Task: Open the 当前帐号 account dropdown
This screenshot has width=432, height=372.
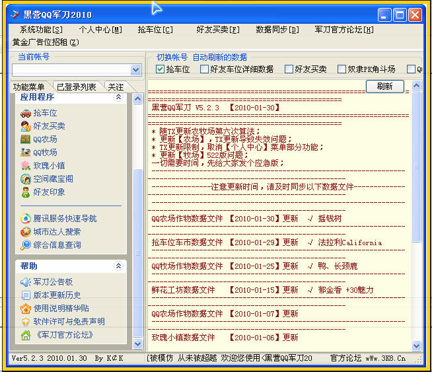Action: pyautogui.click(x=136, y=70)
